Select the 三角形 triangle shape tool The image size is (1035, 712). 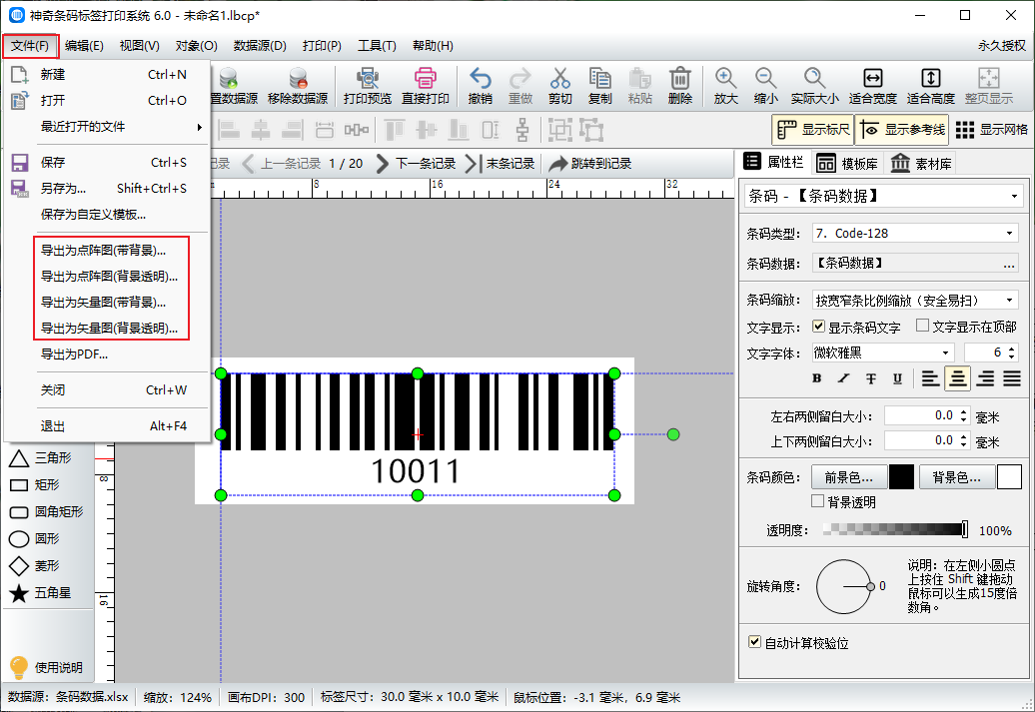point(40,458)
